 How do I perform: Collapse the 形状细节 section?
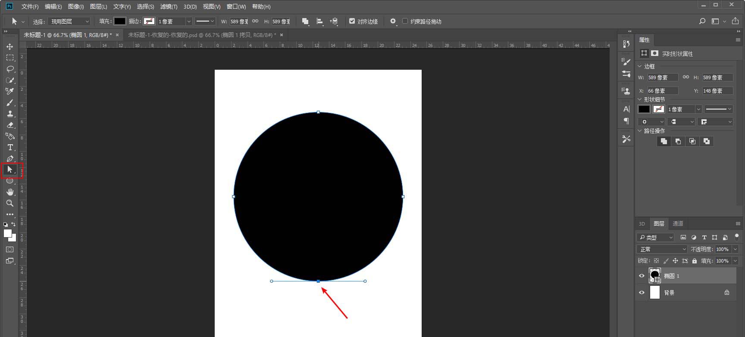click(640, 99)
